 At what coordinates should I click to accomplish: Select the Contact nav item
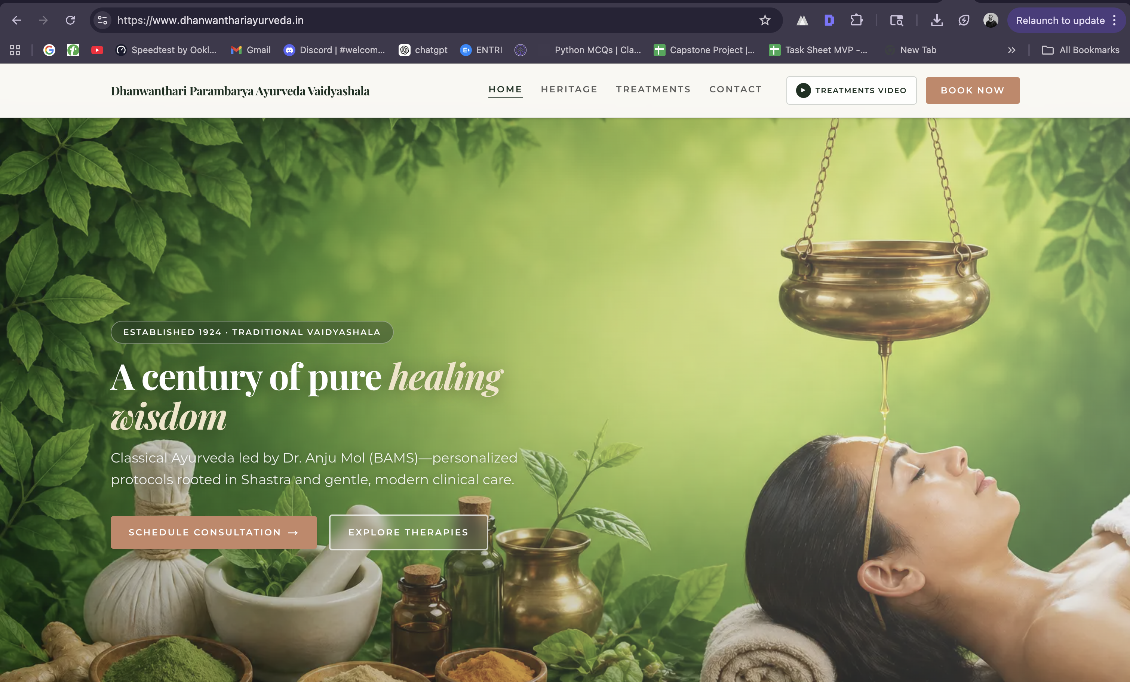click(x=735, y=89)
